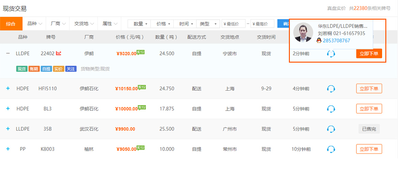Open the 时间 sort dropdown
This screenshot has width=398, height=178.
185,24
